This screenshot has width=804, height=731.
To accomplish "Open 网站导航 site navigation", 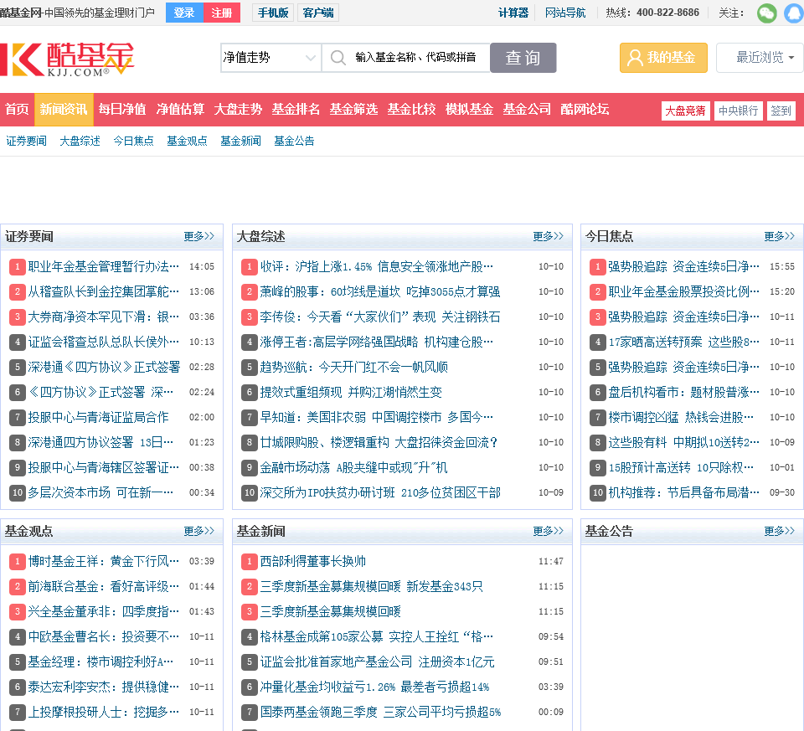I will [x=565, y=13].
